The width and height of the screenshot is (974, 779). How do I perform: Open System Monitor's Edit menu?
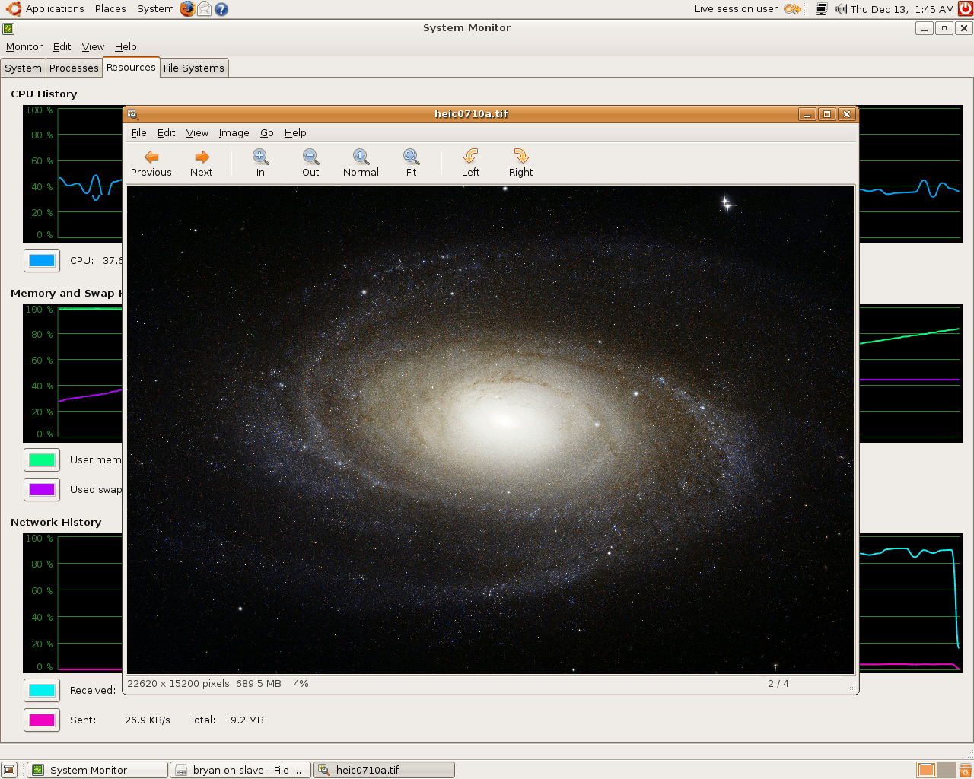(x=62, y=46)
